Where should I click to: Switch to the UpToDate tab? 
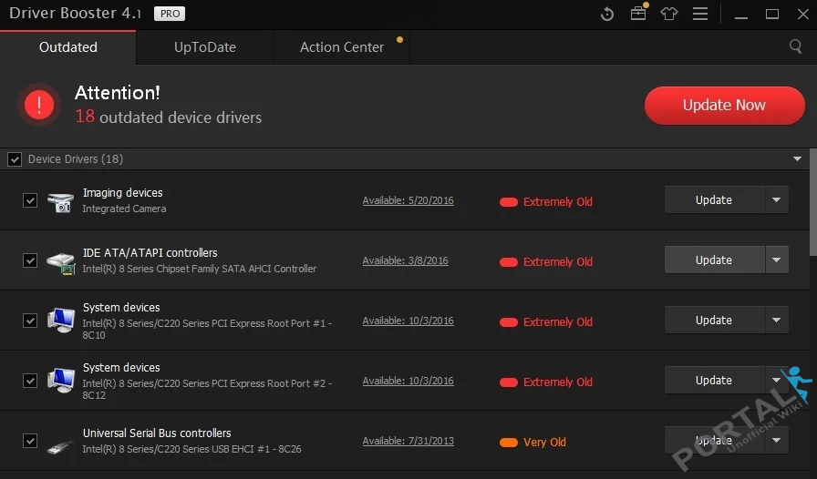205,47
